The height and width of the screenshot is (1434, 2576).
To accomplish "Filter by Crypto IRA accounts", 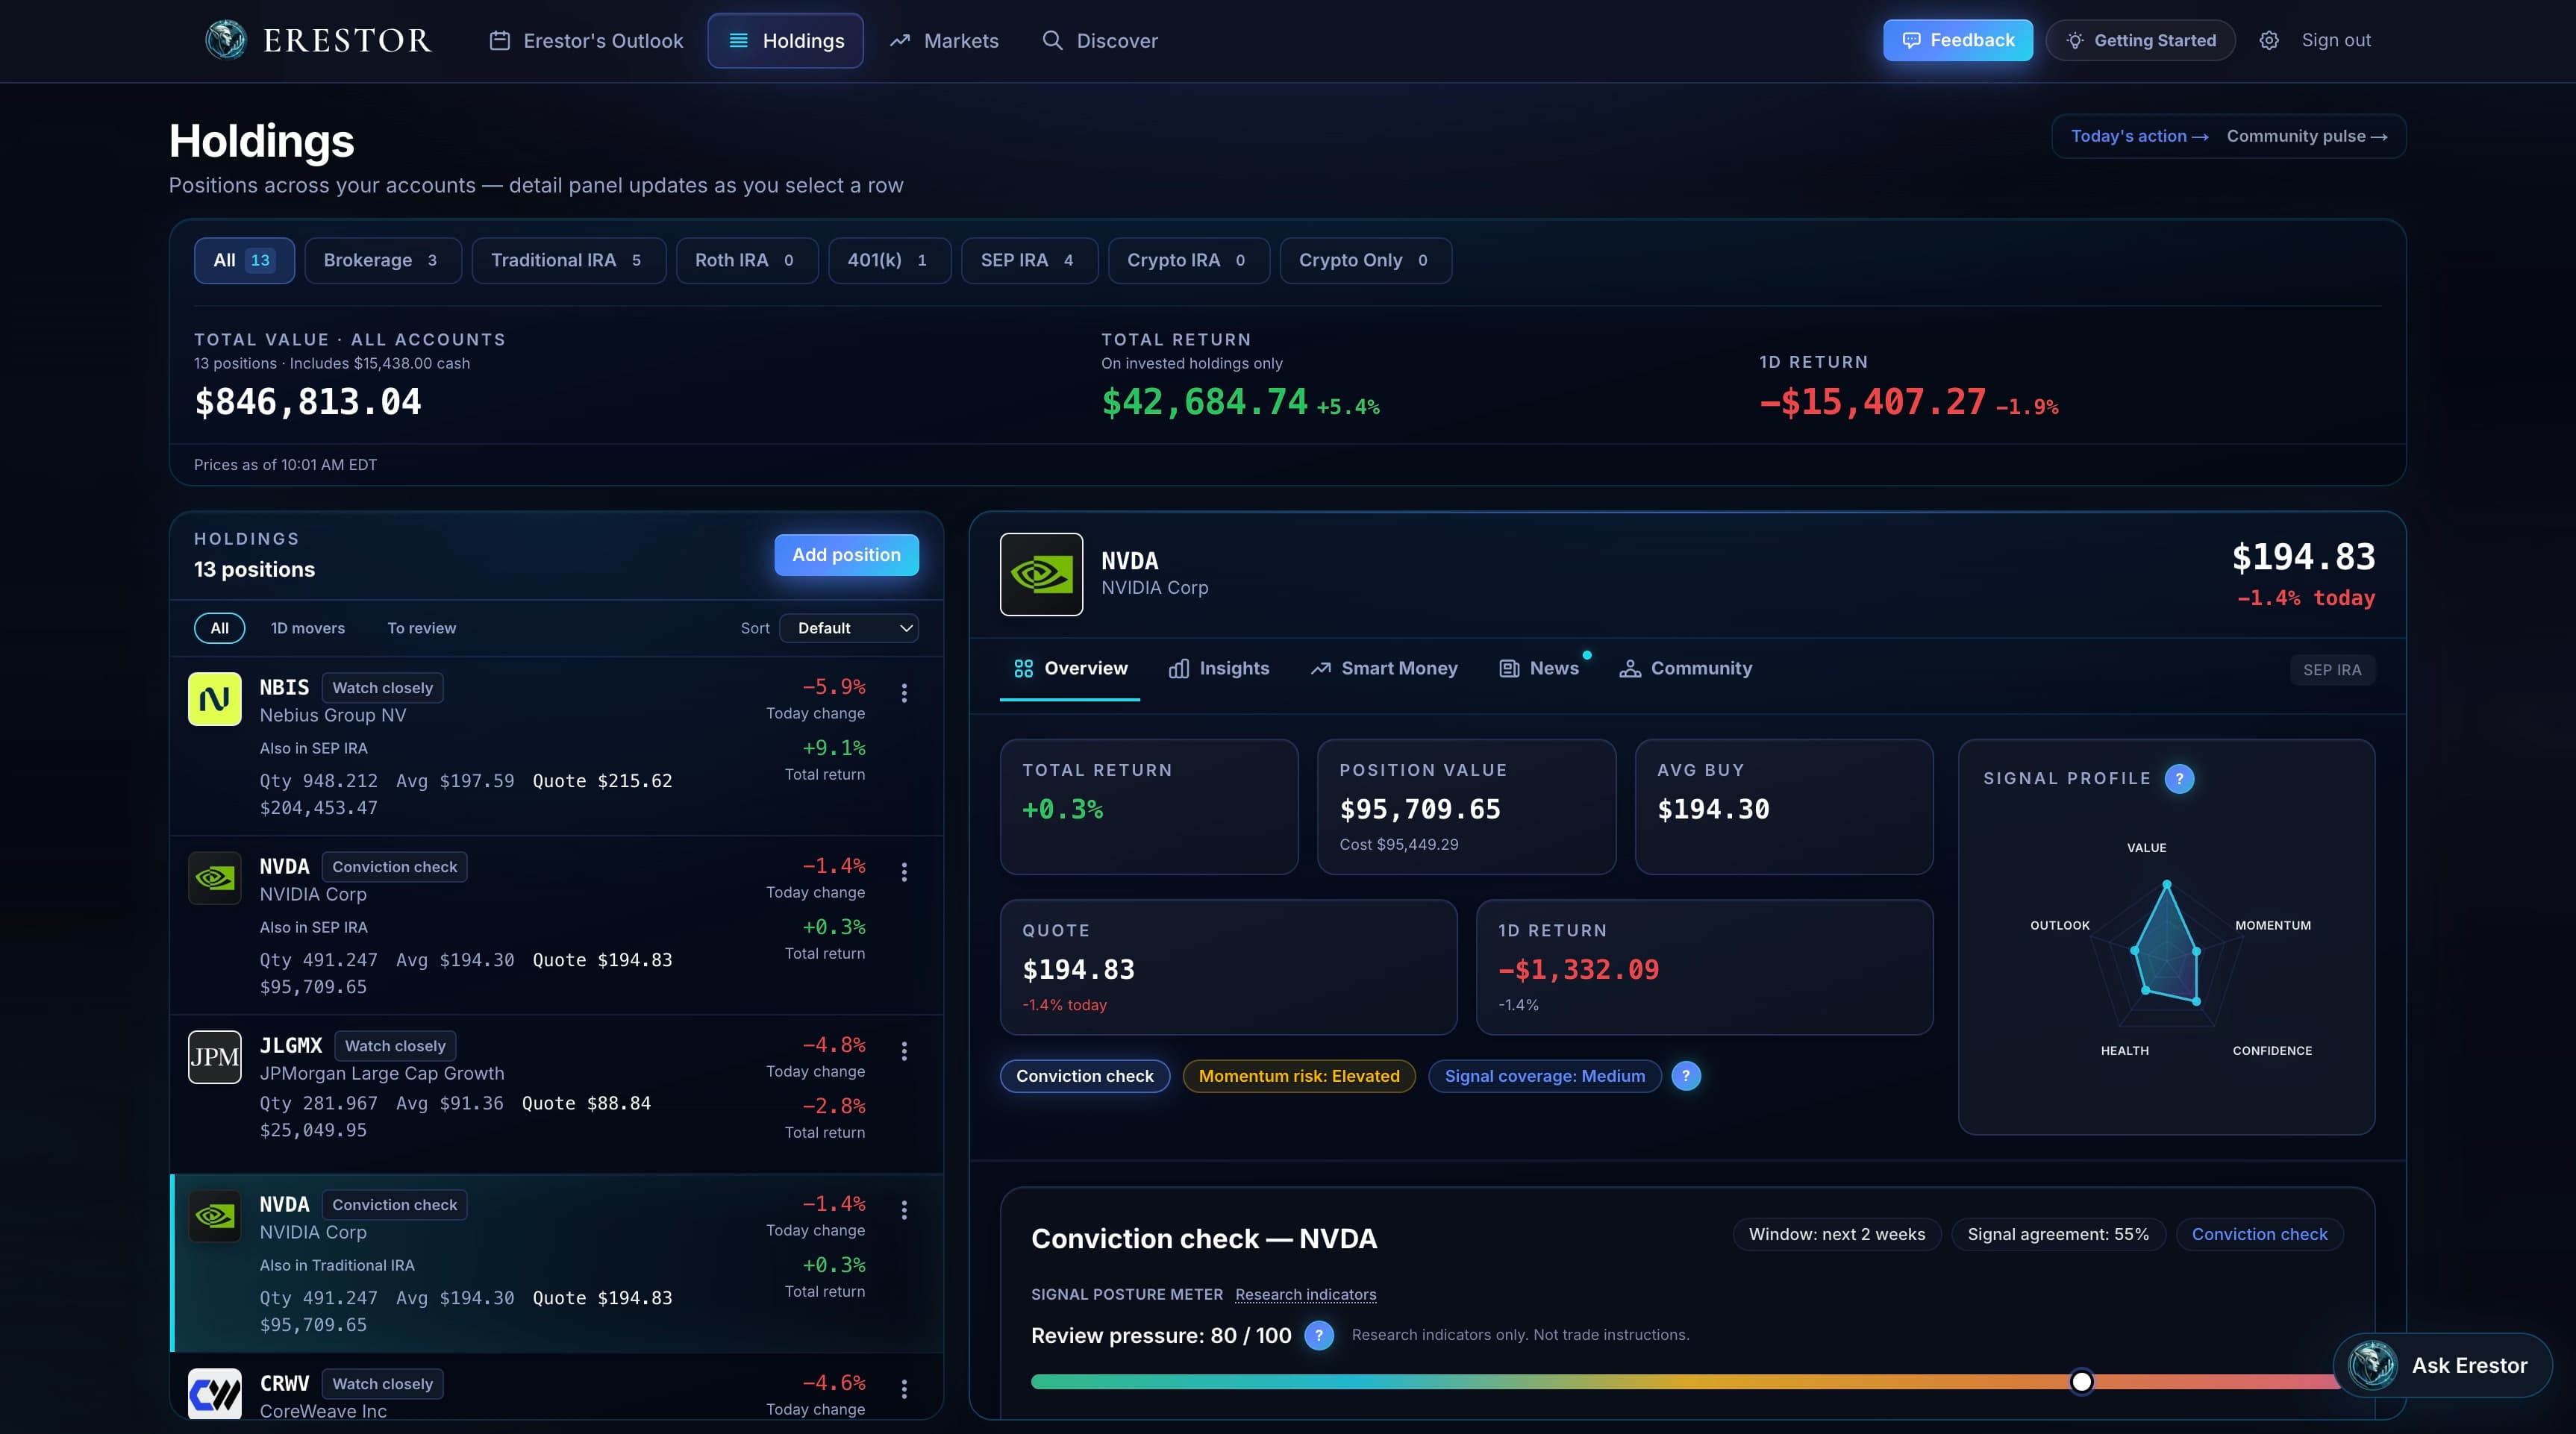I will 1189,260.
